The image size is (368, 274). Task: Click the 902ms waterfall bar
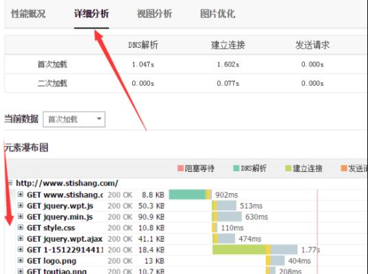click(190, 195)
